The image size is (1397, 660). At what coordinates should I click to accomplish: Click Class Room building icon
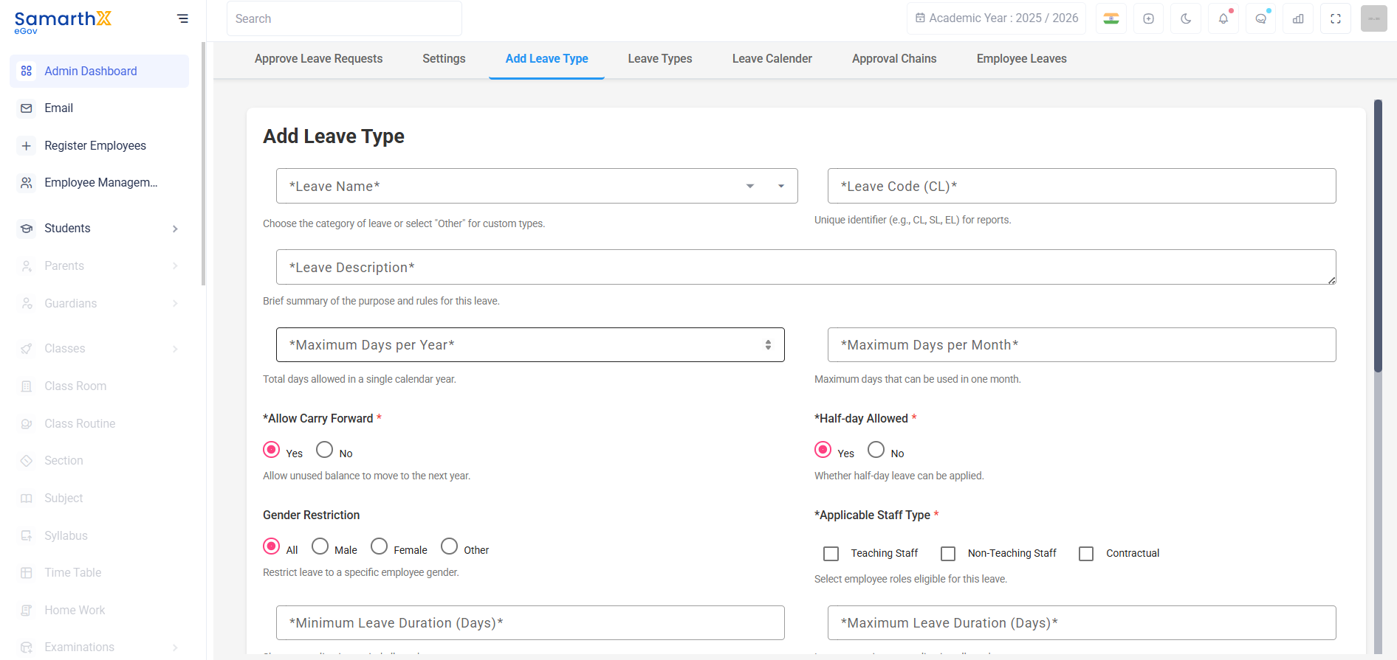pyautogui.click(x=27, y=386)
